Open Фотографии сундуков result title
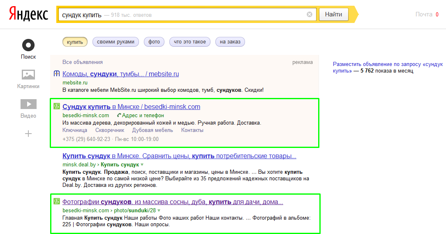The width and height of the screenshot is (446, 234). point(173,202)
